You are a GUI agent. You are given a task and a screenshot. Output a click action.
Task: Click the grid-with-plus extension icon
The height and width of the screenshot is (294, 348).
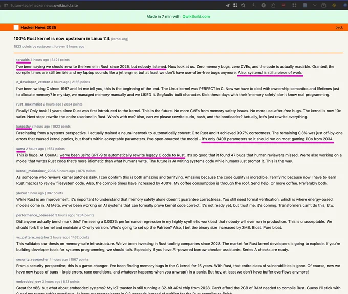pos(294,5)
